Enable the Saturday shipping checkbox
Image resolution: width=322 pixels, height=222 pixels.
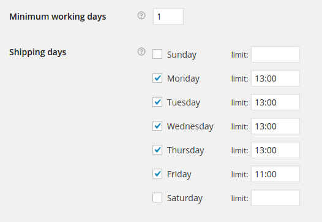[x=157, y=197]
